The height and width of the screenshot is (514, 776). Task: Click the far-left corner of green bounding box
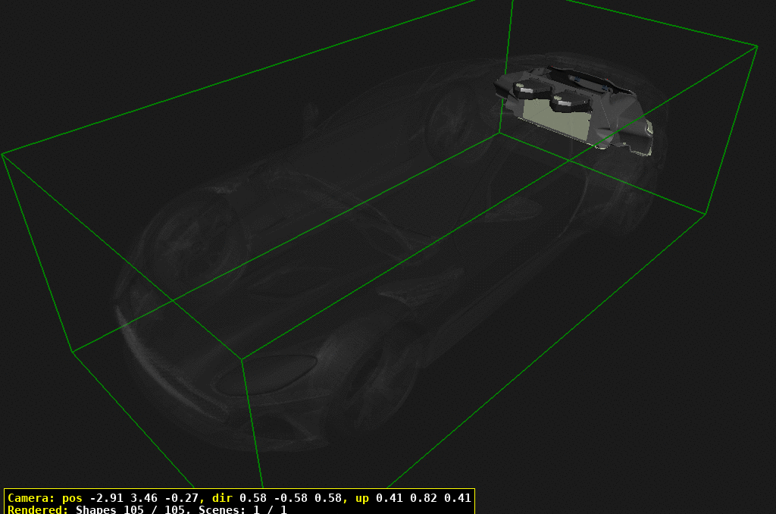coord(2,154)
